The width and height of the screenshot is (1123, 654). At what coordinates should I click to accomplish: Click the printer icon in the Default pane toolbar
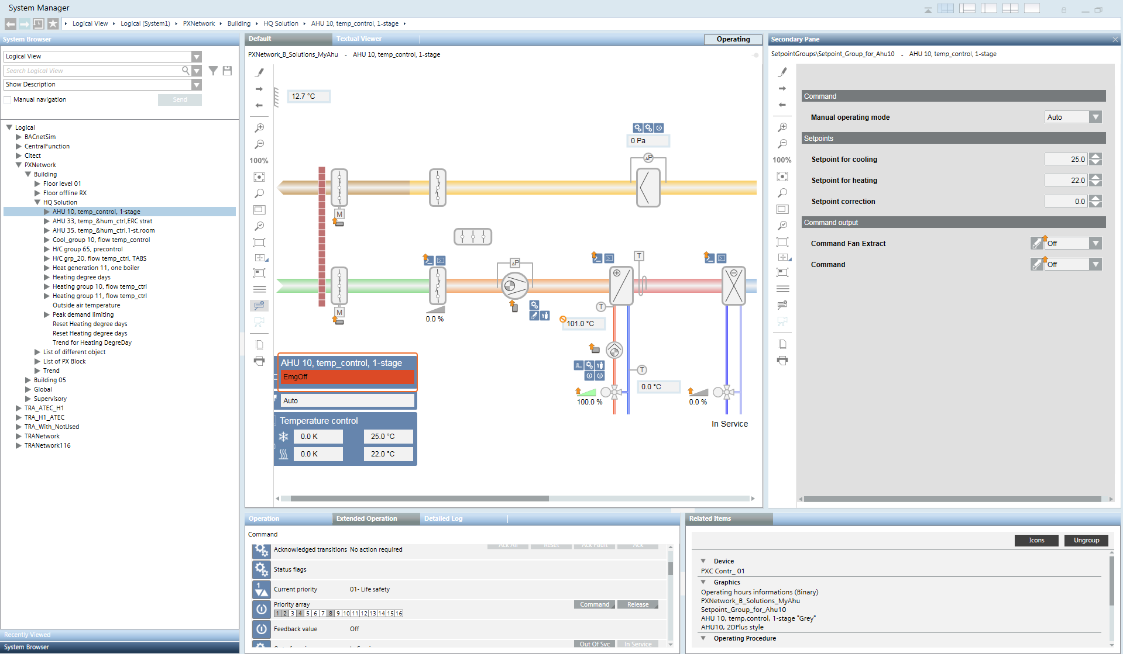[x=259, y=361]
